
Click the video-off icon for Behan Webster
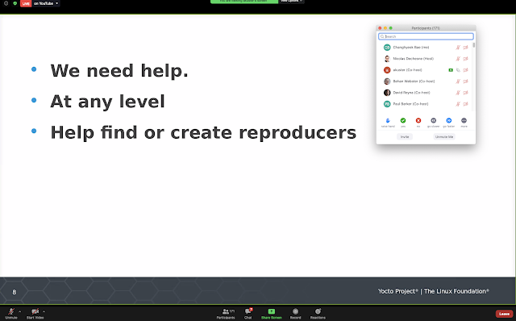coord(466,81)
